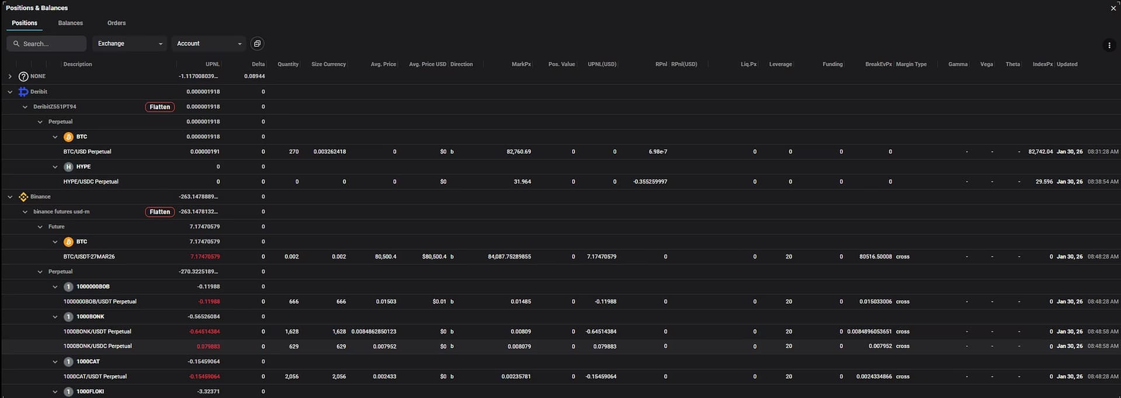The image size is (1121, 398).
Task: Click the question mark icon beside NONE
Action: 23,76
